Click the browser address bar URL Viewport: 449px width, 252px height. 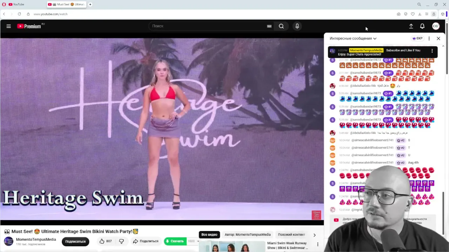tap(51, 14)
